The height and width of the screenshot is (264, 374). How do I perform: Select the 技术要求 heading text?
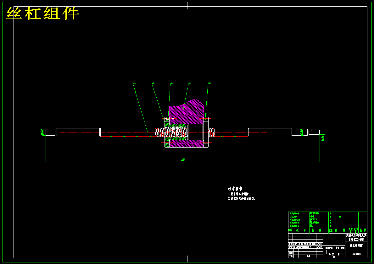(x=235, y=189)
